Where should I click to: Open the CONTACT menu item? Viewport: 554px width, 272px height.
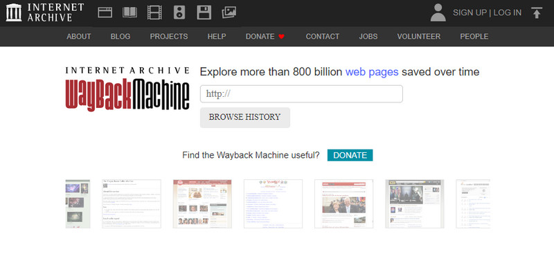(323, 37)
